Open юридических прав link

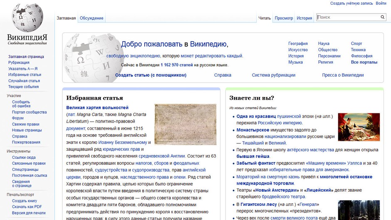click(x=121, y=149)
